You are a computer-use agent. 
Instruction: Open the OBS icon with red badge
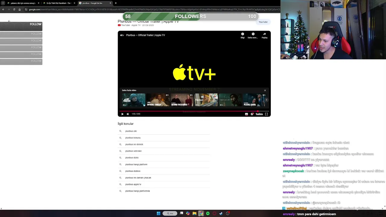coord(228,213)
